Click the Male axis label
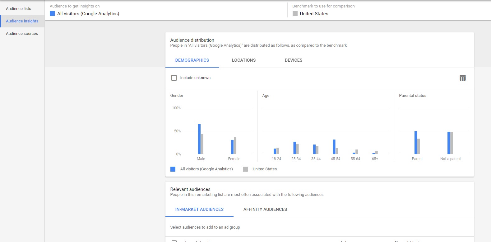The width and height of the screenshot is (491, 242). pos(201,159)
